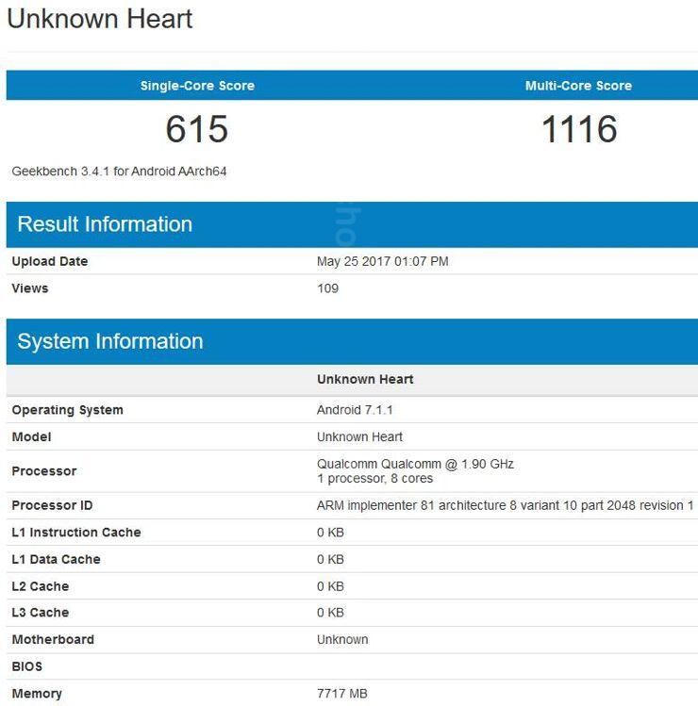Viewport: 698px width, 706px height.
Task: Click the multi-core score value 1116
Action: pos(578,129)
